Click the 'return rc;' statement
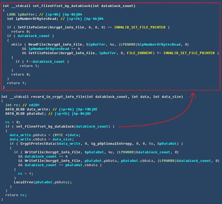 point(16,195)
